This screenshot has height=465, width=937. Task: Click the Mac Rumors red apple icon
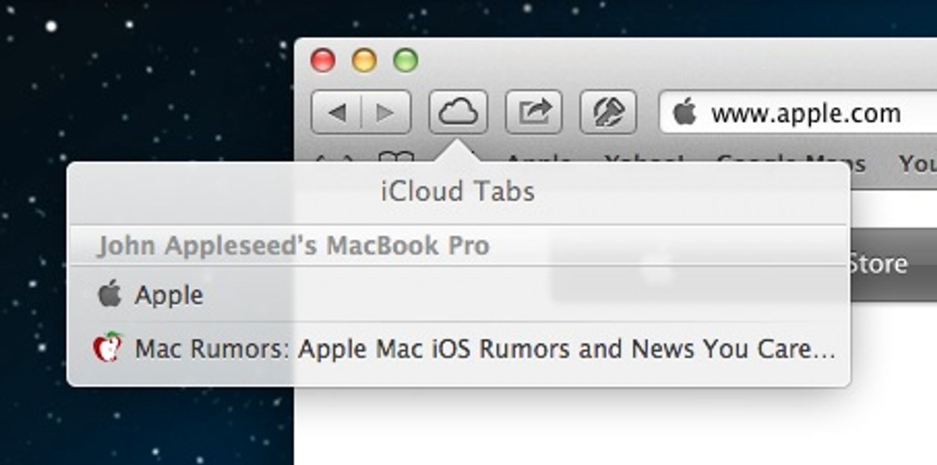[107, 347]
